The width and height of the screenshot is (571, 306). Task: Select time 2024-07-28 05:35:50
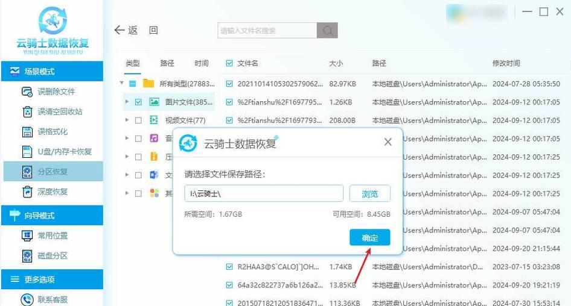[526, 84]
